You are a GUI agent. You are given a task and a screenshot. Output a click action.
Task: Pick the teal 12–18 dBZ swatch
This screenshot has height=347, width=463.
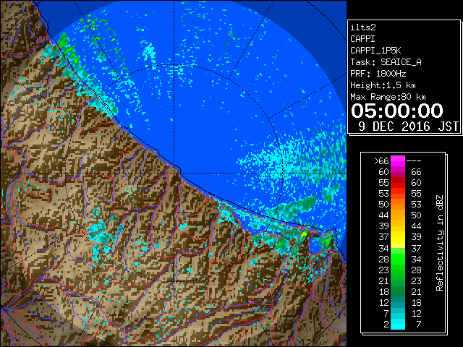(x=398, y=302)
